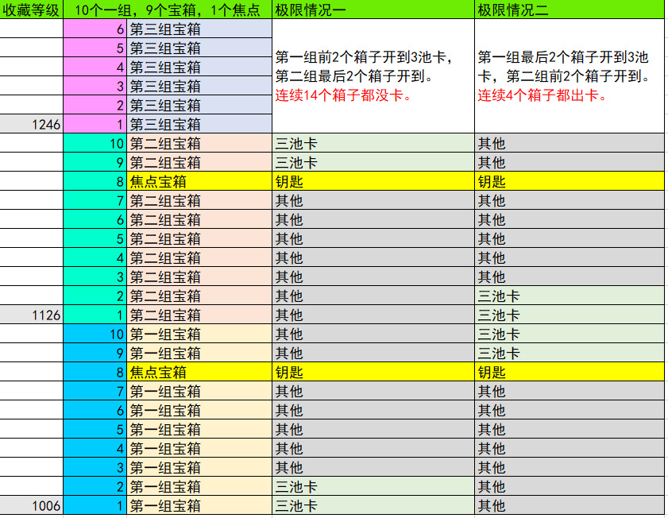The height and width of the screenshot is (518, 668).
Task: Select 焦点宝箱 cell in the green second group
Action: click(x=199, y=181)
